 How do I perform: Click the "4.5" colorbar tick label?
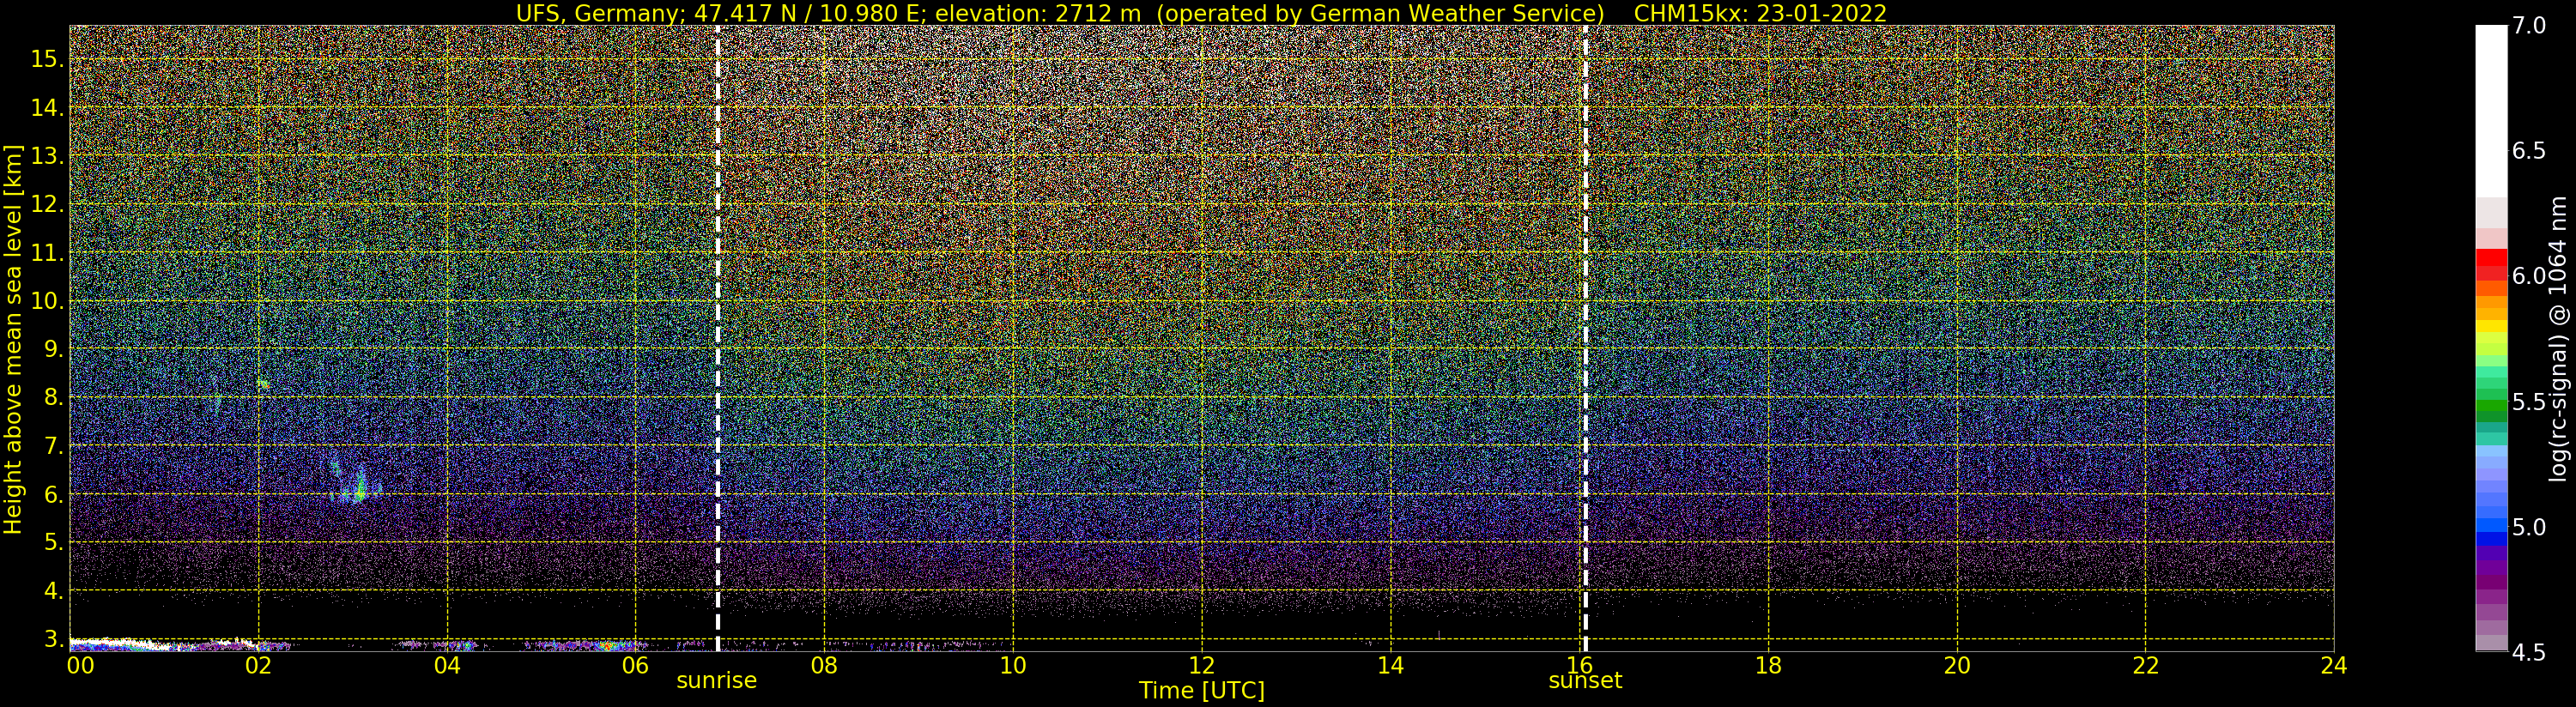point(2529,653)
